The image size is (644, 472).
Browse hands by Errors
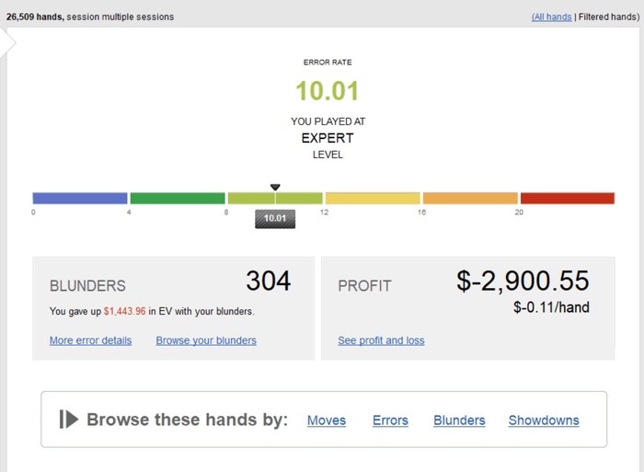pyautogui.click(x=390, y=420)
